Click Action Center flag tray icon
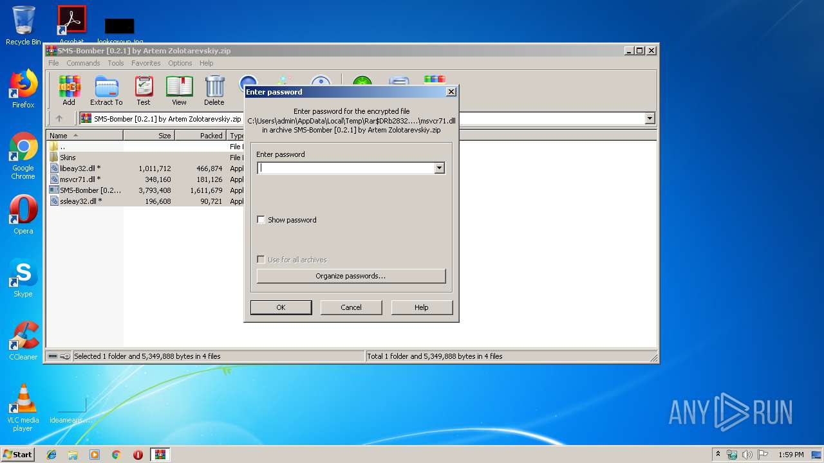 763,455
